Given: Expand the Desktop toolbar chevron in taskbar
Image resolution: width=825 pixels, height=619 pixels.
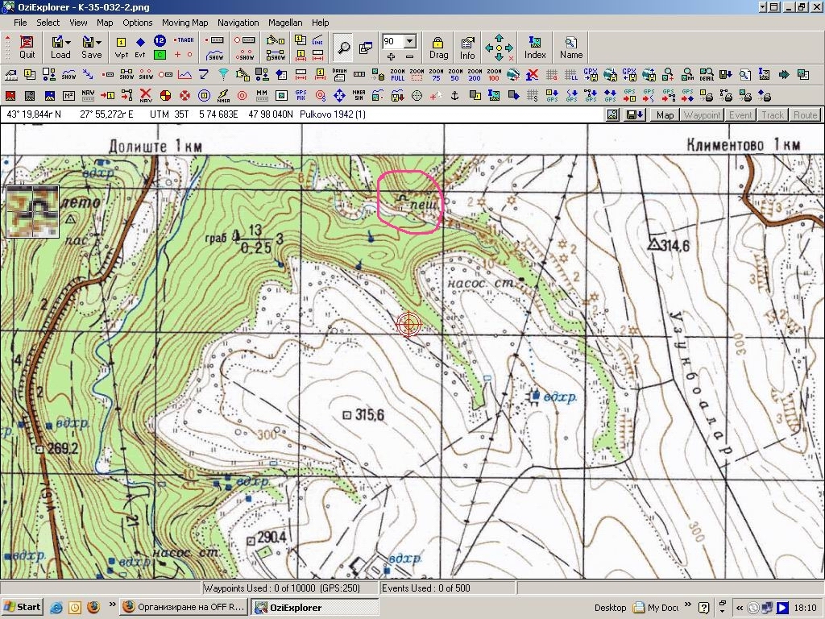Looking at the screenshot, I should click(688, 604).
